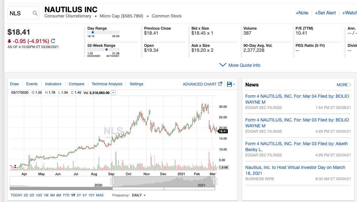Viewport: 357px width, 202px height.
Task: Click the MORE news link
Action: 342,85
